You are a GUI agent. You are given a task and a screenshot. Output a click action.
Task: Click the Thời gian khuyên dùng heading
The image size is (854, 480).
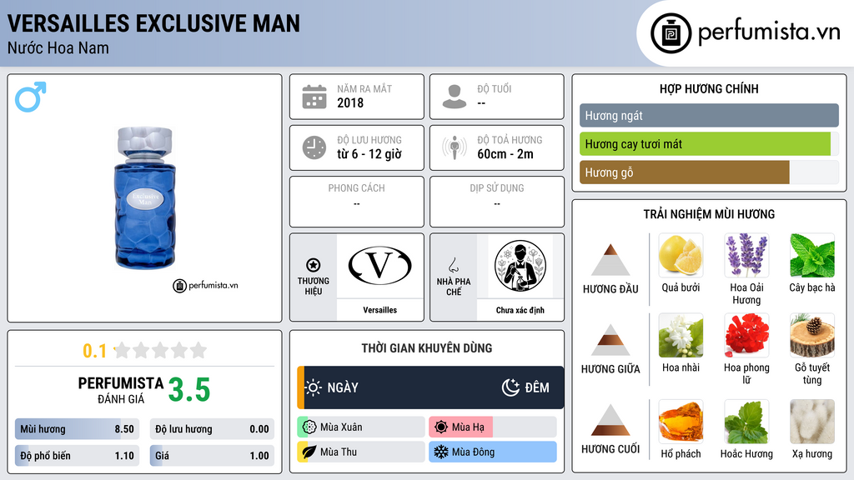coord(427,348)
